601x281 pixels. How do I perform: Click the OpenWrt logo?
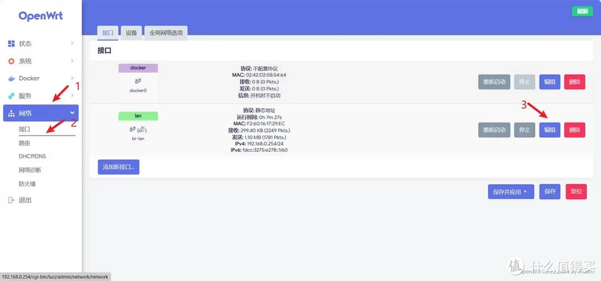tap(41, 16)
